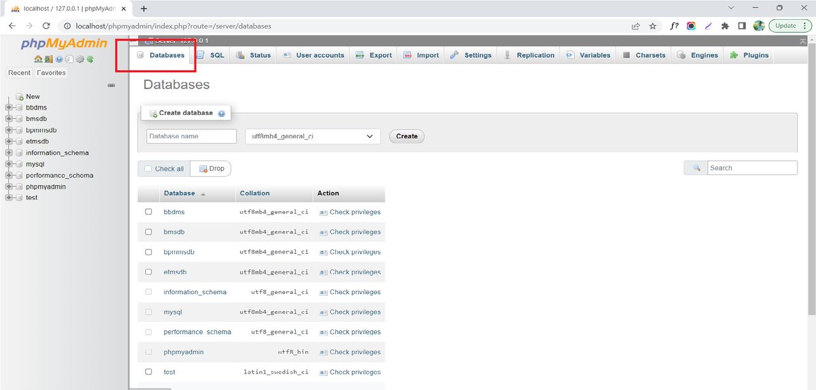816x390 pixels.
Task: Open navigation panel settings gear icon
Action: click(80, 59)
